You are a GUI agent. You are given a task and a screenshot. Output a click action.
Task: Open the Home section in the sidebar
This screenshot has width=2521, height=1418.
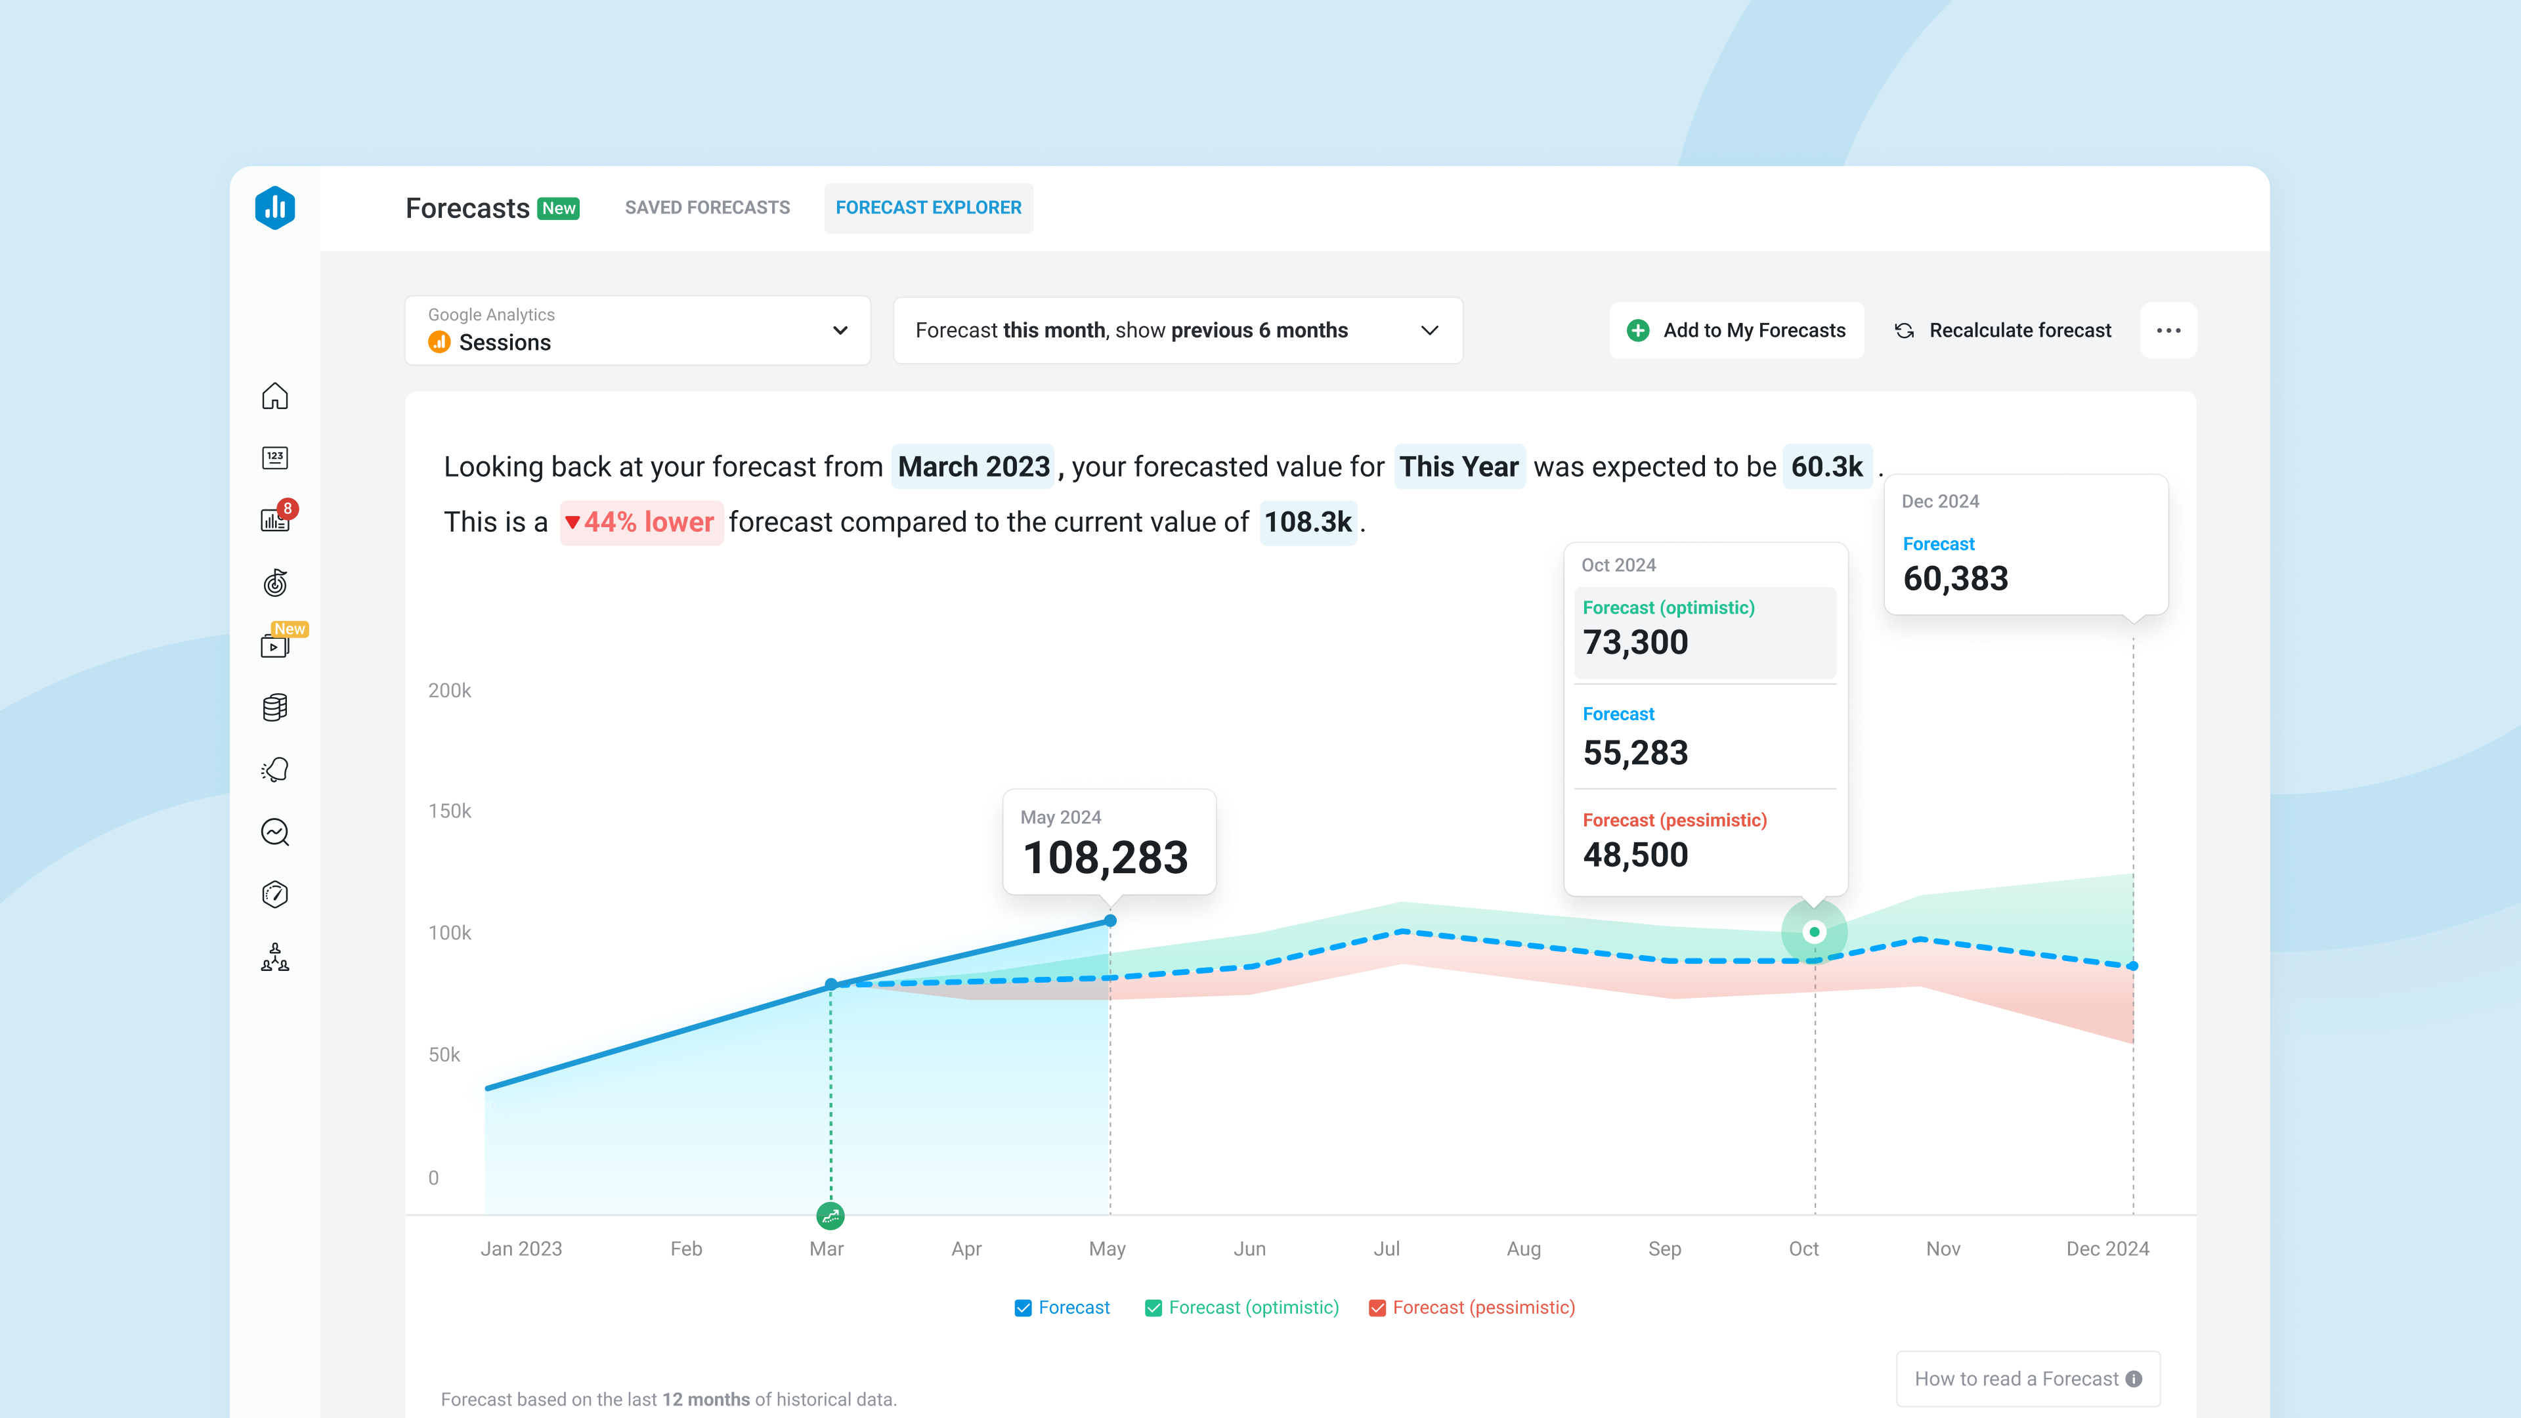(275, 397)
